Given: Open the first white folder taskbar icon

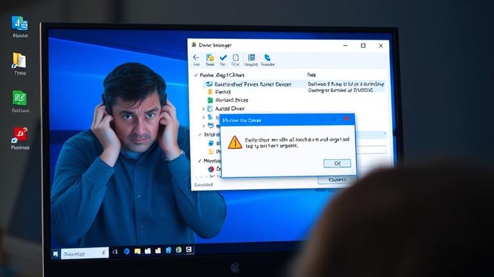Looking at the screenshot, I should [148, 251].
